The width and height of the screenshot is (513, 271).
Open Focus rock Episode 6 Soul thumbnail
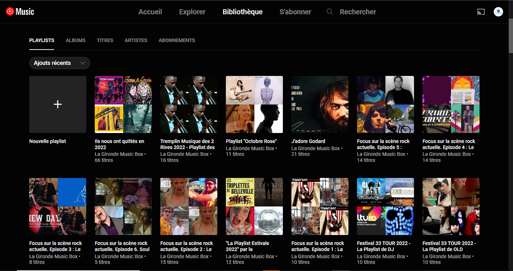[x=123, y=207]
